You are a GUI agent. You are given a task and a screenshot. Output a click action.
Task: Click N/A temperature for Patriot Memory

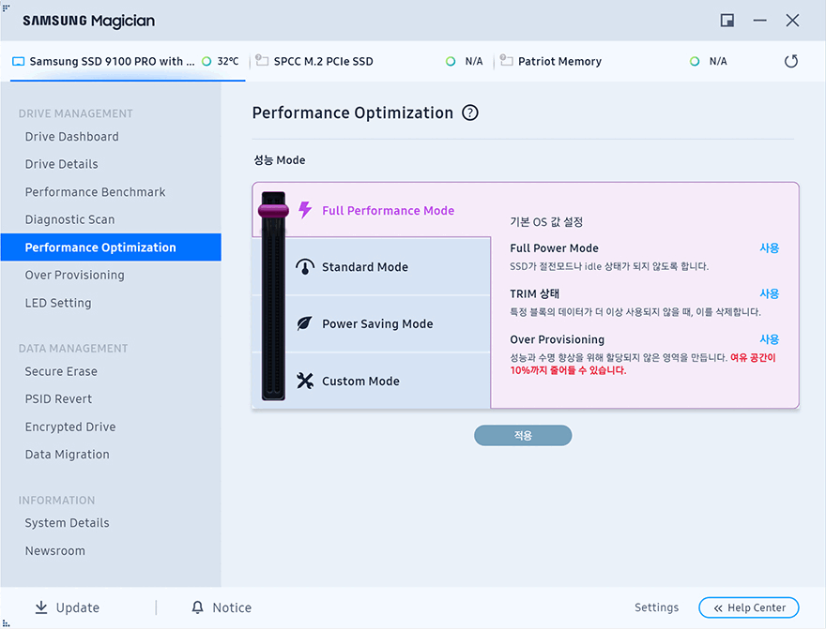click(718, 62)
